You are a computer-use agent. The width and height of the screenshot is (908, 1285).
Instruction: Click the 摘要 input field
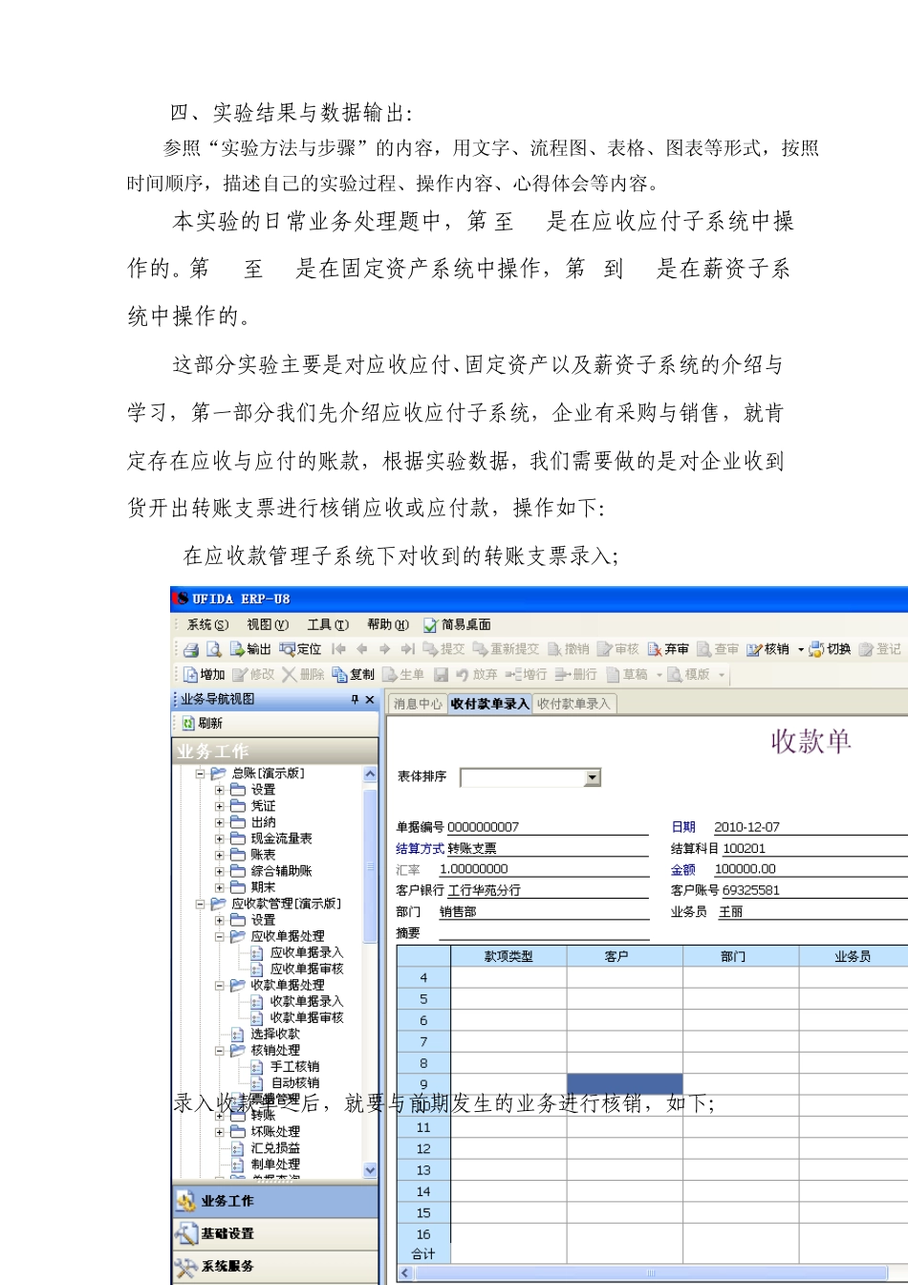[544, 933]
